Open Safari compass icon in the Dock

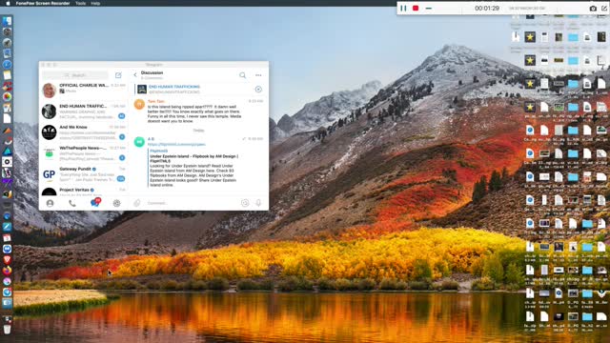(7, 64)
